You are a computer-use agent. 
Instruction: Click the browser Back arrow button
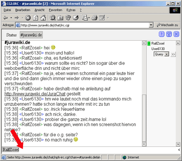pos(6,18)
